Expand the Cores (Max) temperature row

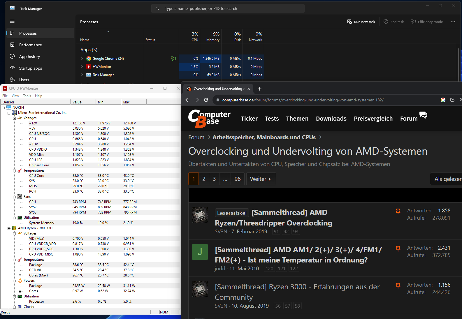click(20, 275)
